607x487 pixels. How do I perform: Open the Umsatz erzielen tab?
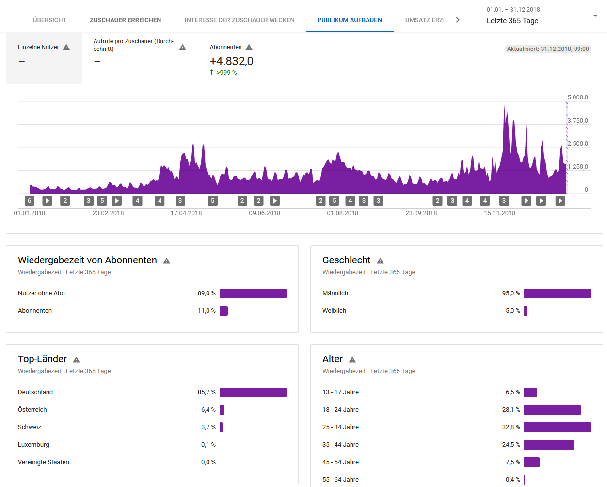[425, 20]
